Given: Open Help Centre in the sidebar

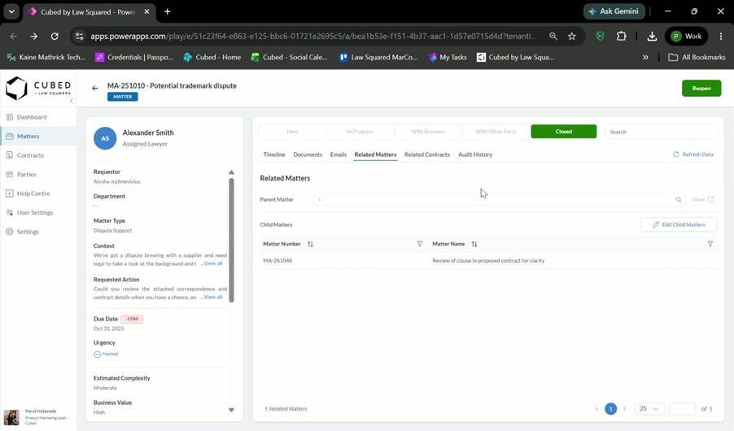Looking at the screenshot, I should point(33,194).
